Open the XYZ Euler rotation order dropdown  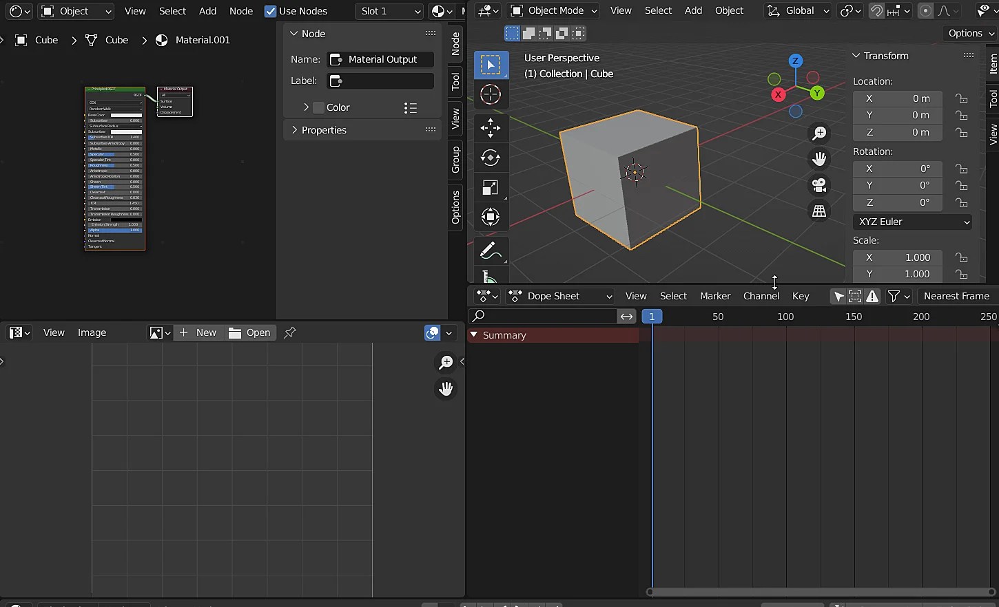coord(913,222)
